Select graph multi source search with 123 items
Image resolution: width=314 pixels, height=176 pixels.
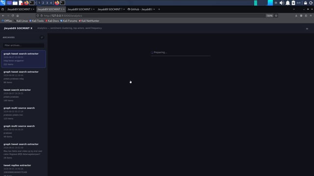click(24, 113)
